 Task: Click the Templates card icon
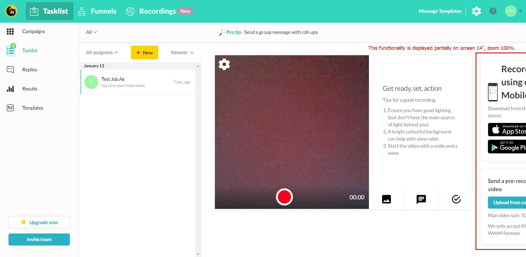click(x=10, y=108)
